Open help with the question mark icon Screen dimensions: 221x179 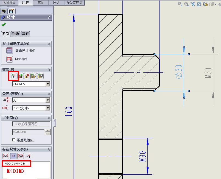pos(49,17)
